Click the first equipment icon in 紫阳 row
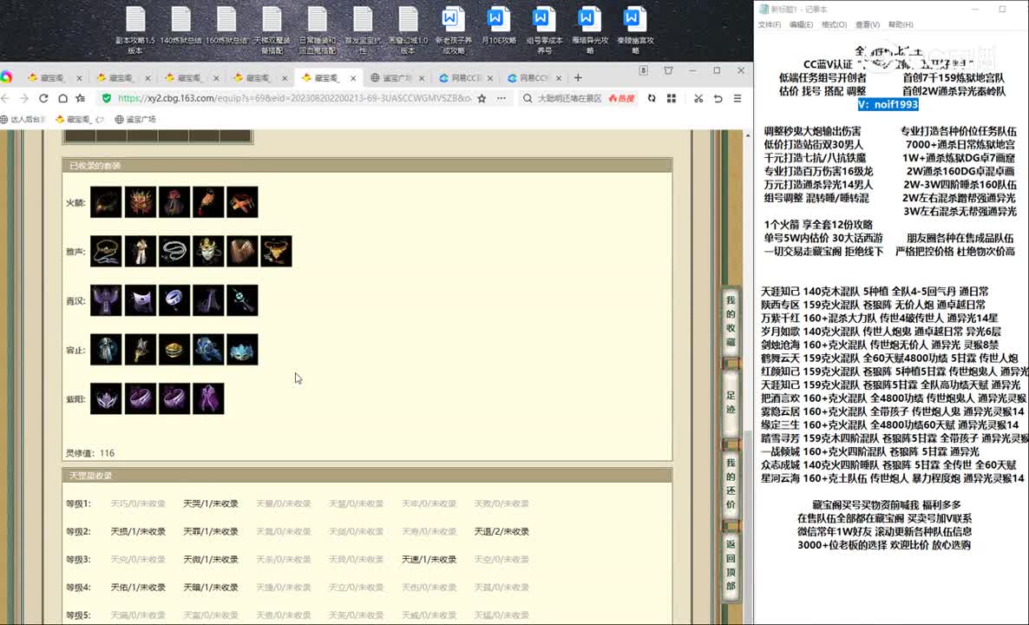Viewport: 1029px width, 625px height. (x=106, y=399)
